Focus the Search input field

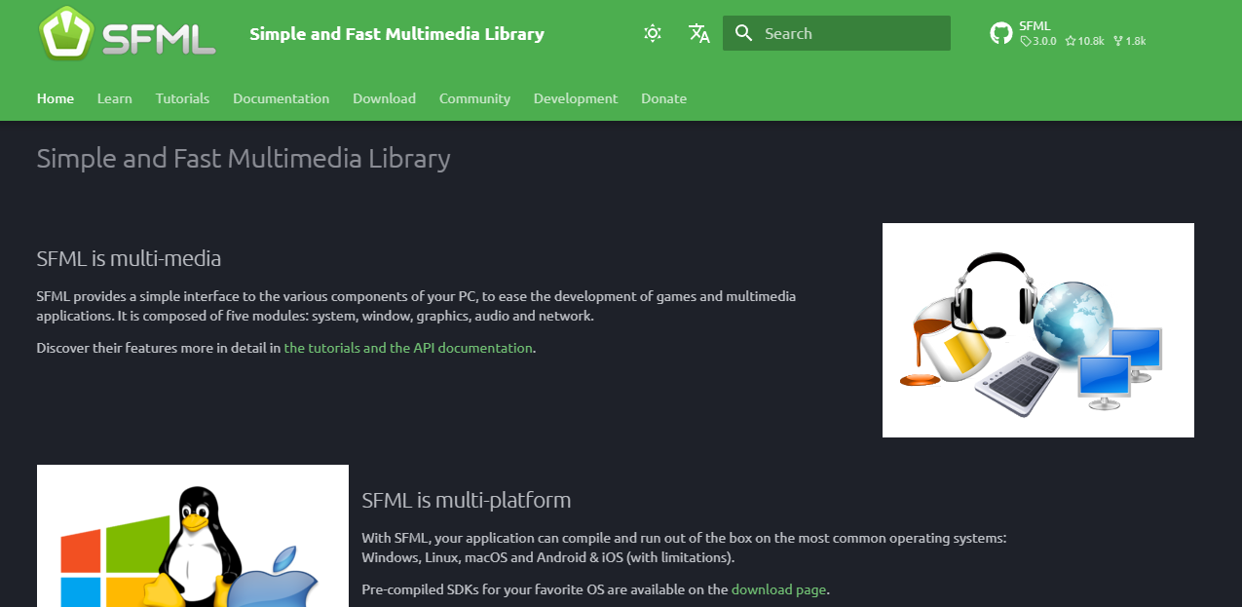coord(847,33)
